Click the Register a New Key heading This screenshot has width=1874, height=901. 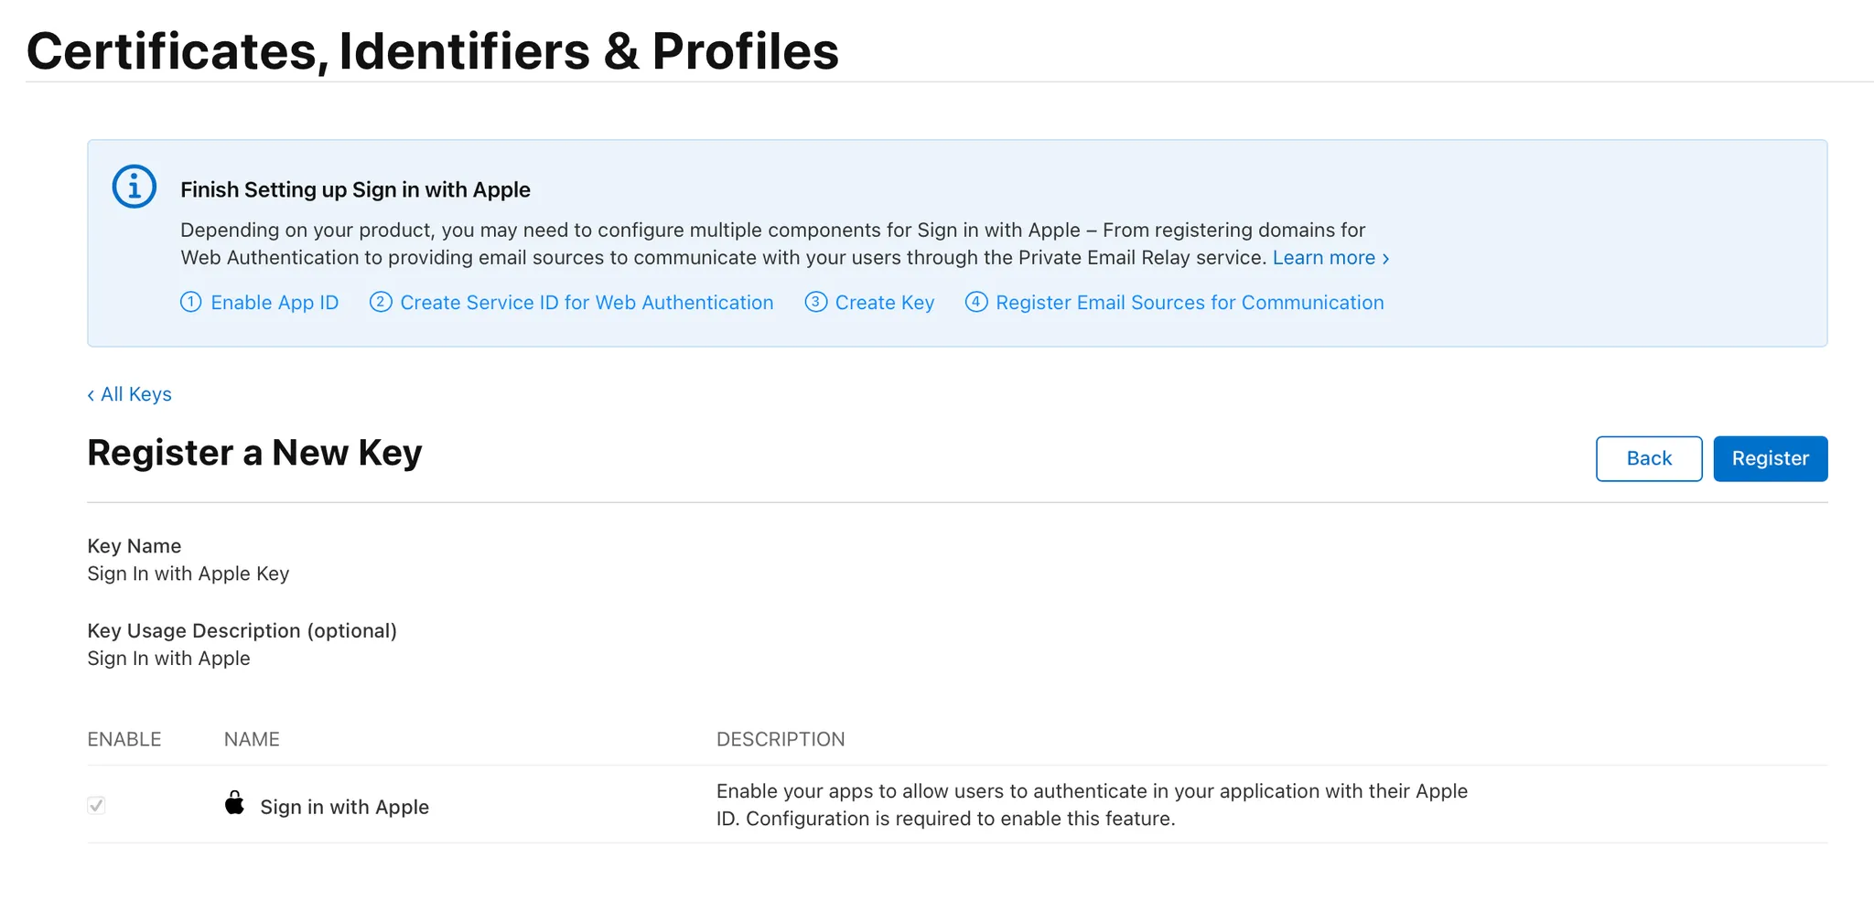pyautogui.click(x=254, y=453)
